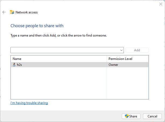The image size is (165, 122).
Task: Open the I'm having trouble sharing link
Action: click(29, 103)
